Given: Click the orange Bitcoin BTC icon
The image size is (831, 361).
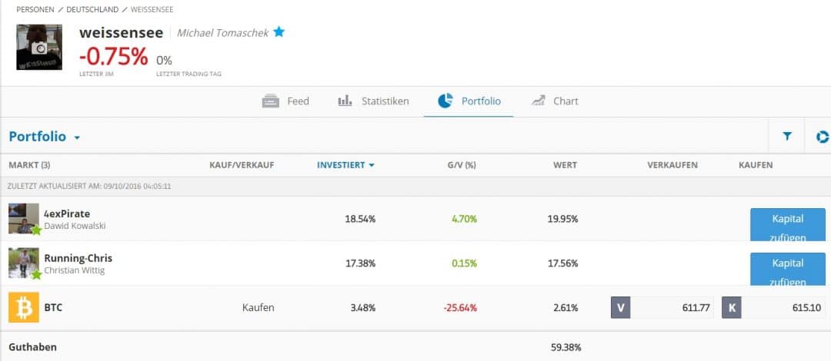Looking at the screenshot, I should pos(23,308).
